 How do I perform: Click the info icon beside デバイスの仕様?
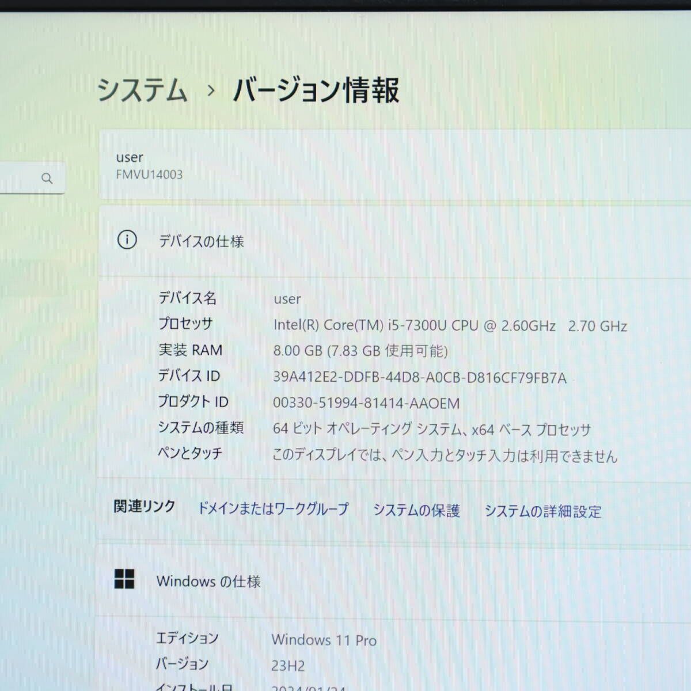point(127,240)
